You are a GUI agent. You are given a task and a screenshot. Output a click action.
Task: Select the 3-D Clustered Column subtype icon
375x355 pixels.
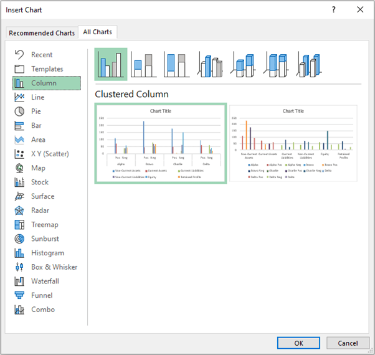[210, 65]
